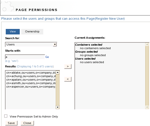The width and height of the screenshot is (150, 126).
Task: Click results list scrollbar track
Action: (57, 90)
